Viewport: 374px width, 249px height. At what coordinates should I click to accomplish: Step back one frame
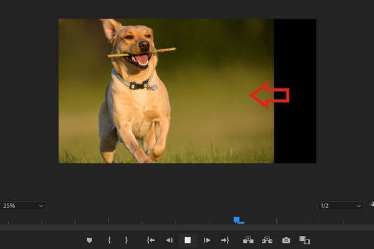(x=170, y=240)
